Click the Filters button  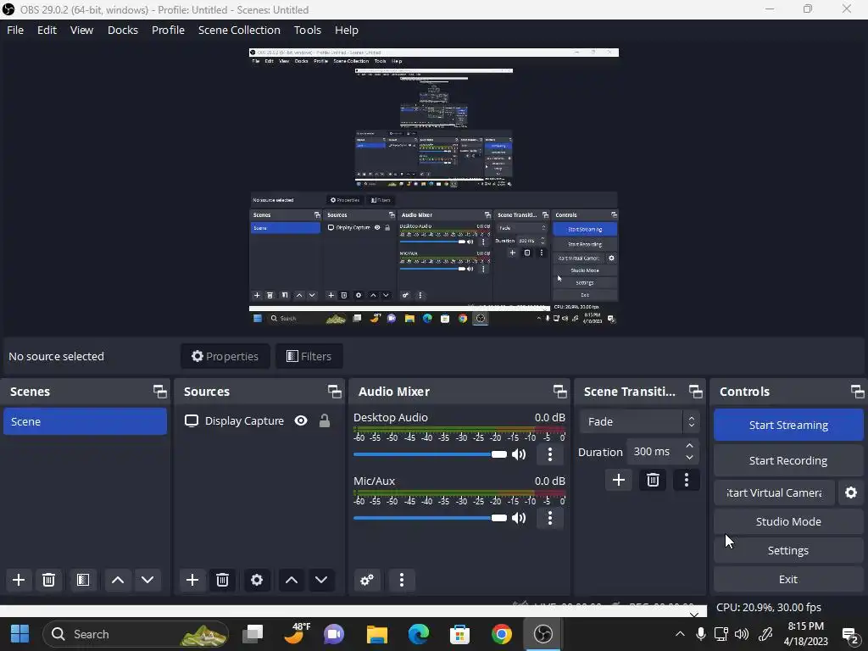tap(309, 356)
